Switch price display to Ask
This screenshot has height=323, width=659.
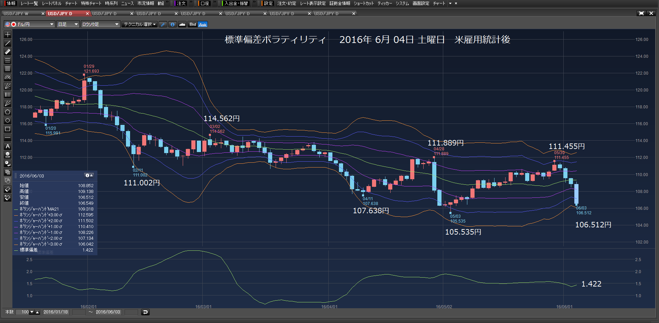203,24
